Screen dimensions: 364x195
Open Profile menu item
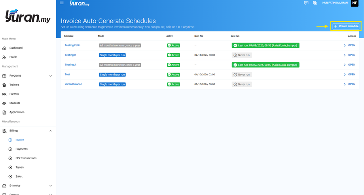13,57
